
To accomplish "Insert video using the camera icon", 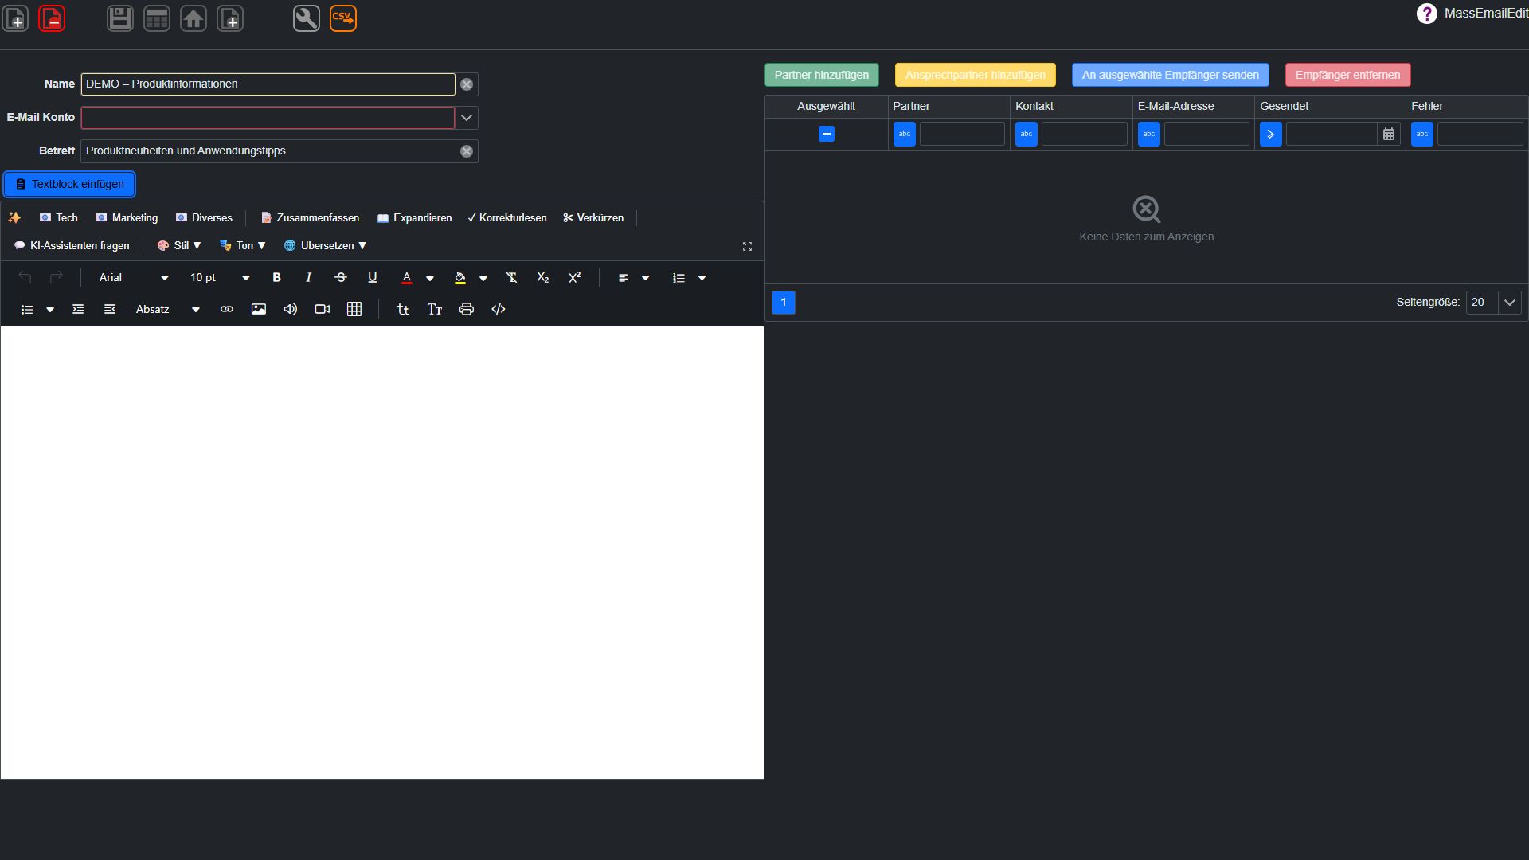I will [323, 309].
